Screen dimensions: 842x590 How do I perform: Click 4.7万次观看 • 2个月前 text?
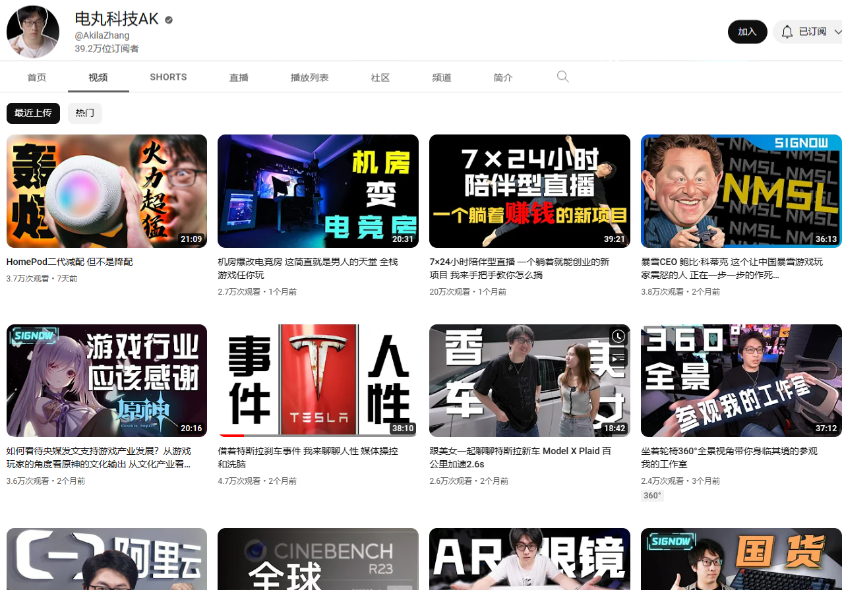(257, 481)
